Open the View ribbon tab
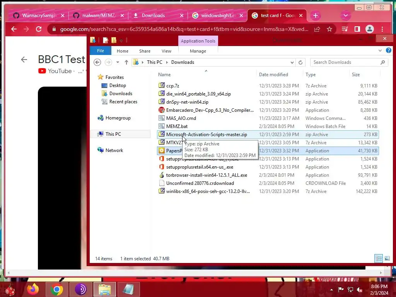Image resolution: width=396 pixels, height=297 pixels. tap(166, 51)
